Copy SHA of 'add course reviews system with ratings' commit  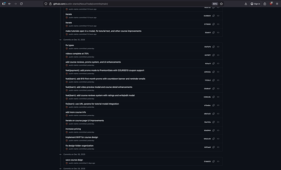point(213,97)
